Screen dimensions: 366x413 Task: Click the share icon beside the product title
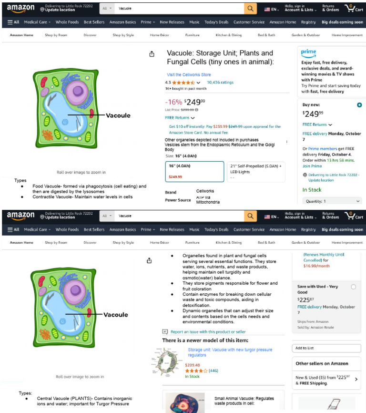pyautogui.click(x=152, y=54)
